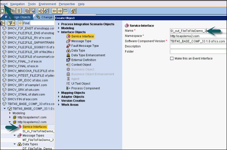This screenshot has width=227, height=150.
Task: Toggle the split panel layout icon
Action: pyautogui.click(x=65, y=11)
